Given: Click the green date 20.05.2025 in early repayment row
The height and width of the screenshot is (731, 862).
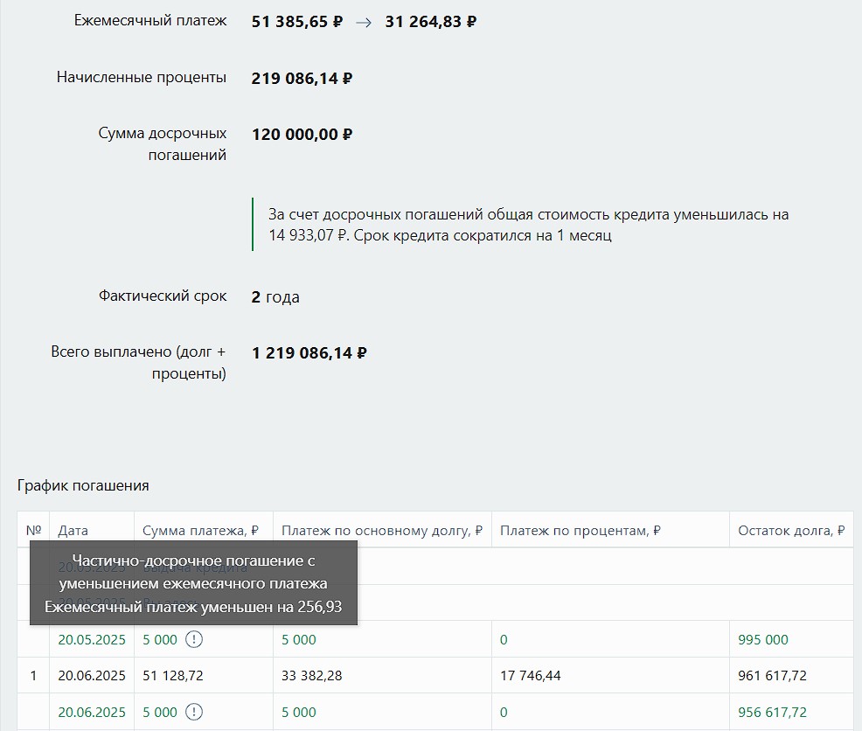Looking at the screenshot, I should point(92,640).
